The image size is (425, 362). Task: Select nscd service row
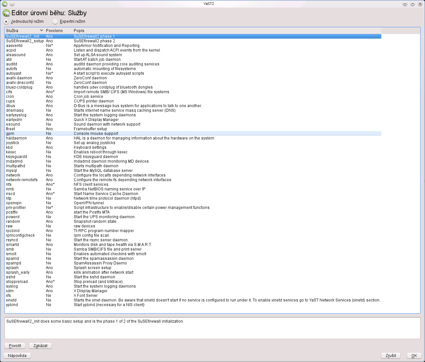(193, 194)
